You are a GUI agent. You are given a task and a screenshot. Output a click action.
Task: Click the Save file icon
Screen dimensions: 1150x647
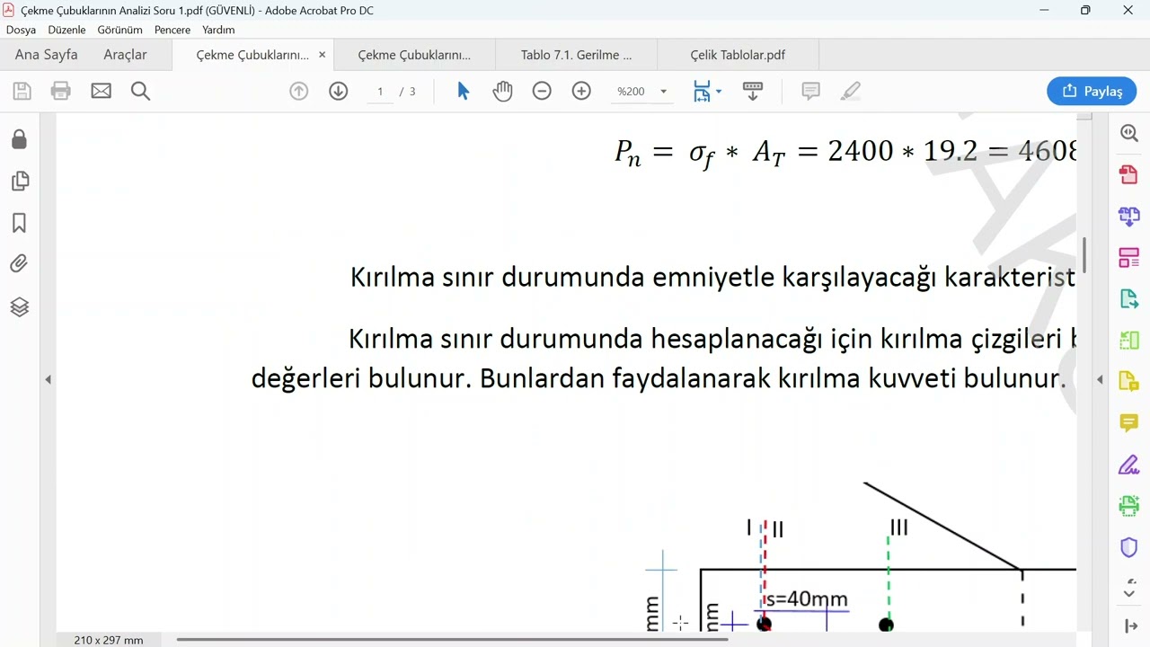coord(22,91)
